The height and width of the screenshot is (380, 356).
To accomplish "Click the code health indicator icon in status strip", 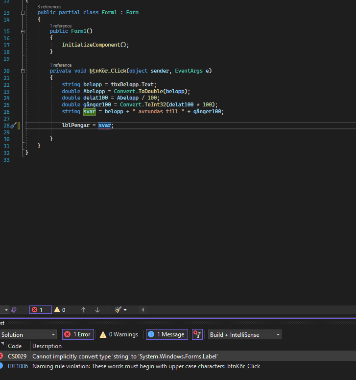I will 14,310.
